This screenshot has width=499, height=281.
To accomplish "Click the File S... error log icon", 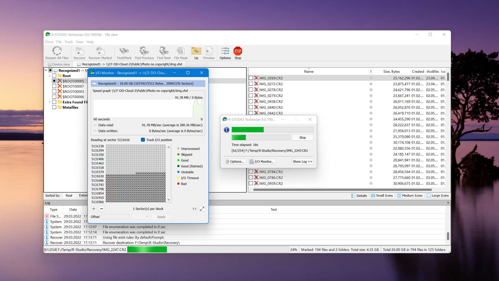I will pos(47,216).
